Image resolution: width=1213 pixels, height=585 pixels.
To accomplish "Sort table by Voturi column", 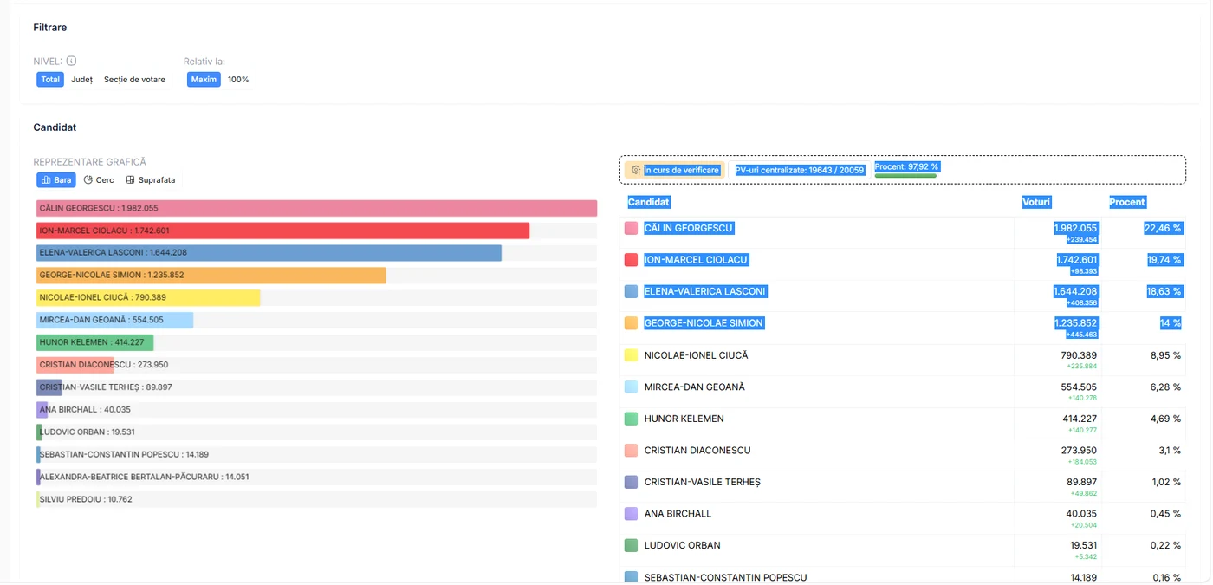I will pyautogui.click(x=1036, y=202).
